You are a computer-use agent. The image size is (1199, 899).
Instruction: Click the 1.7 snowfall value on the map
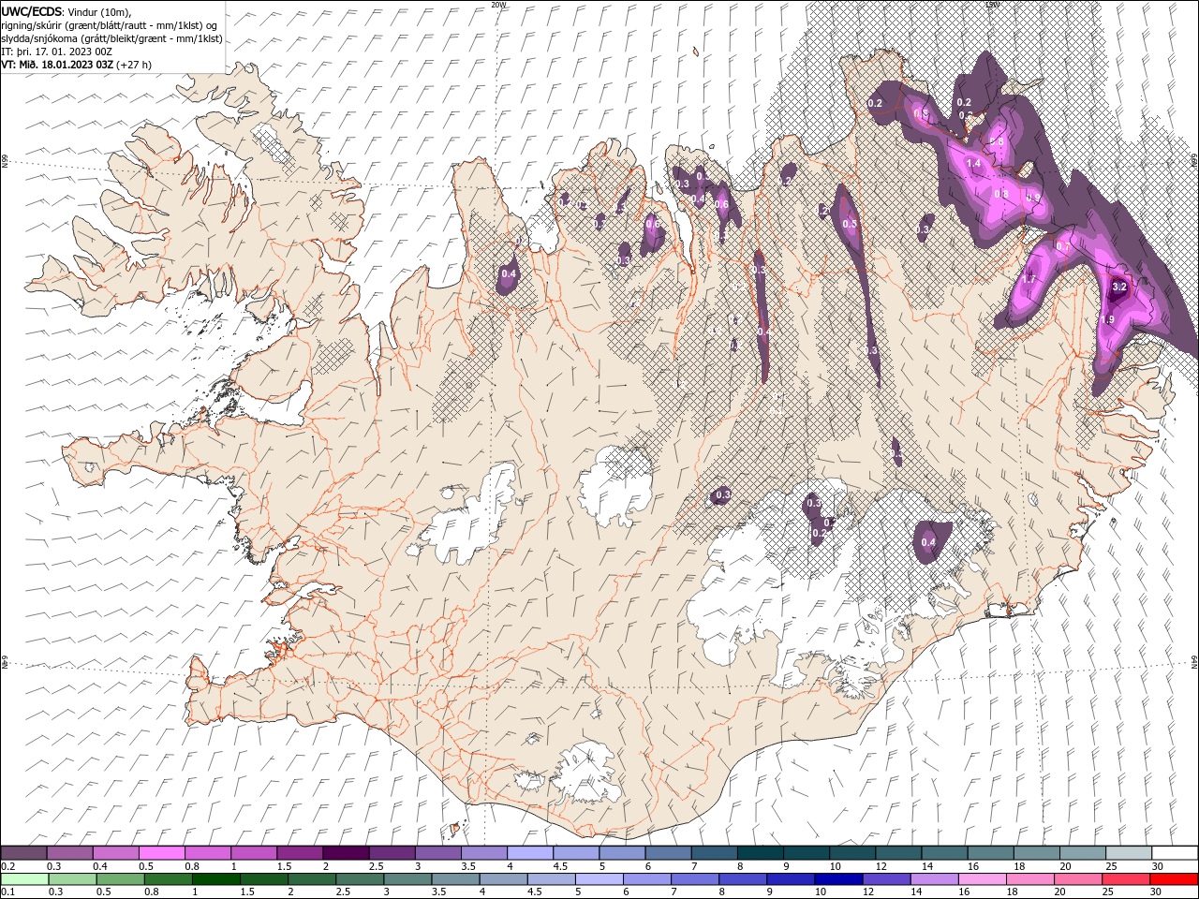click(1029, 279)
